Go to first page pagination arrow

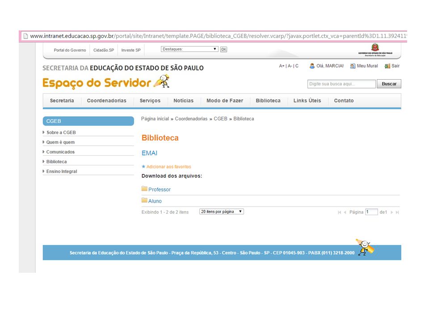339,212
